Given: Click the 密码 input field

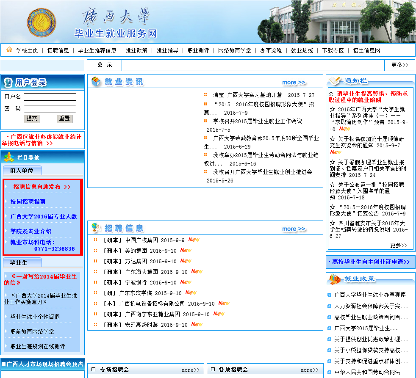Looking at the screenshot, I should tap(50, 109).
